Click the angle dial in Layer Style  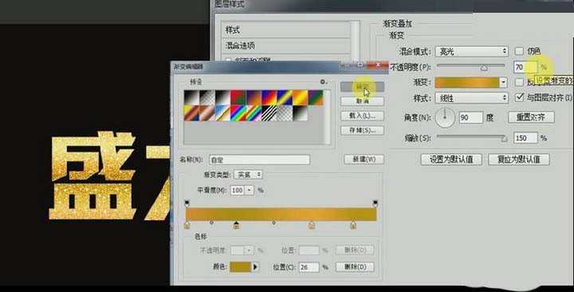(445, 117)
